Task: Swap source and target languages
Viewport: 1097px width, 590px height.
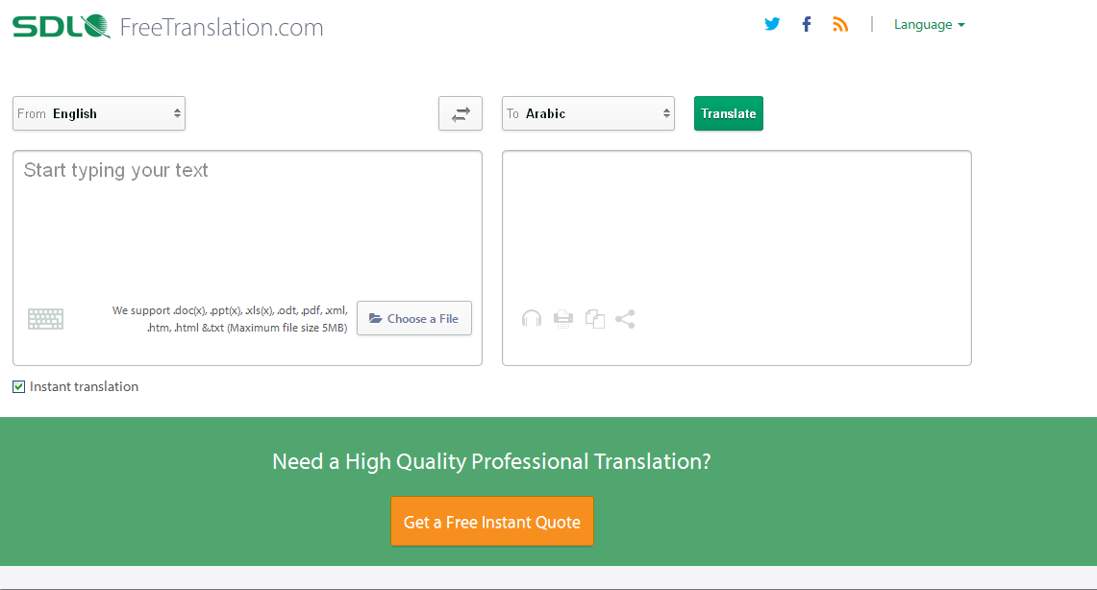Action: point(461,113)
